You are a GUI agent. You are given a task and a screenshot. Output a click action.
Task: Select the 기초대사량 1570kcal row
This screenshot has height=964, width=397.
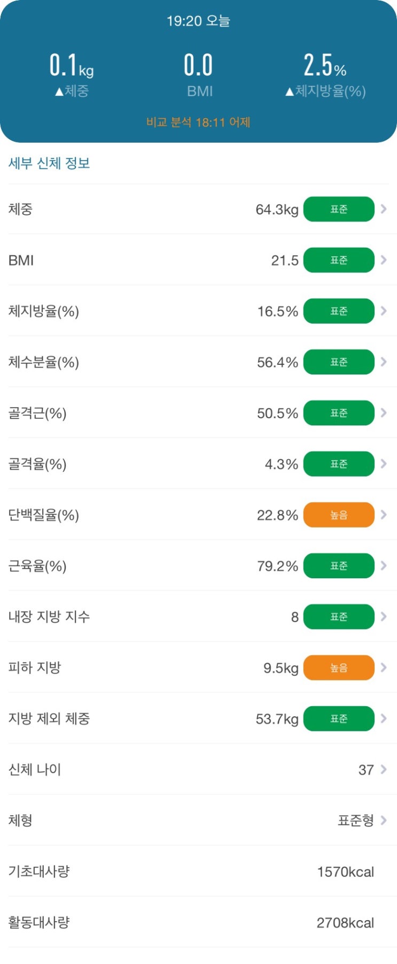coord(198,871)
